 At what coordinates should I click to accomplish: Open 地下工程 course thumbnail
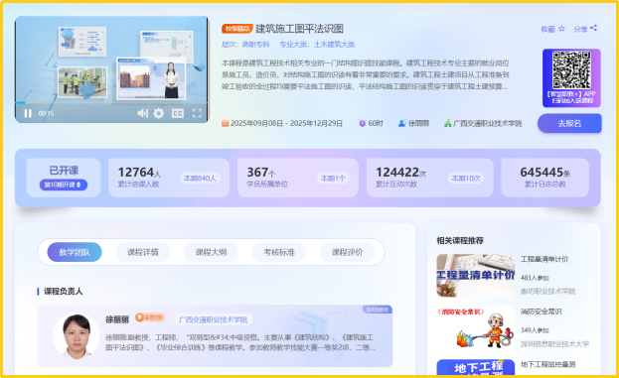pos(475,367)
